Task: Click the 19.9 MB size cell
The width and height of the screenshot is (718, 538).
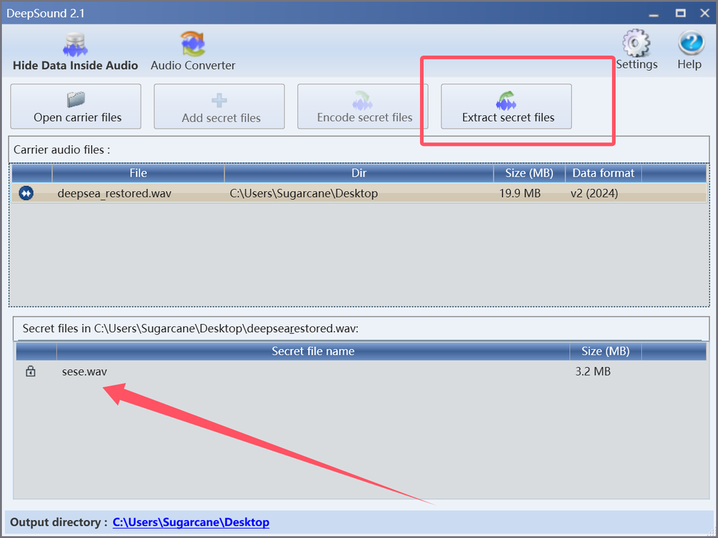Action: [519, 194]
